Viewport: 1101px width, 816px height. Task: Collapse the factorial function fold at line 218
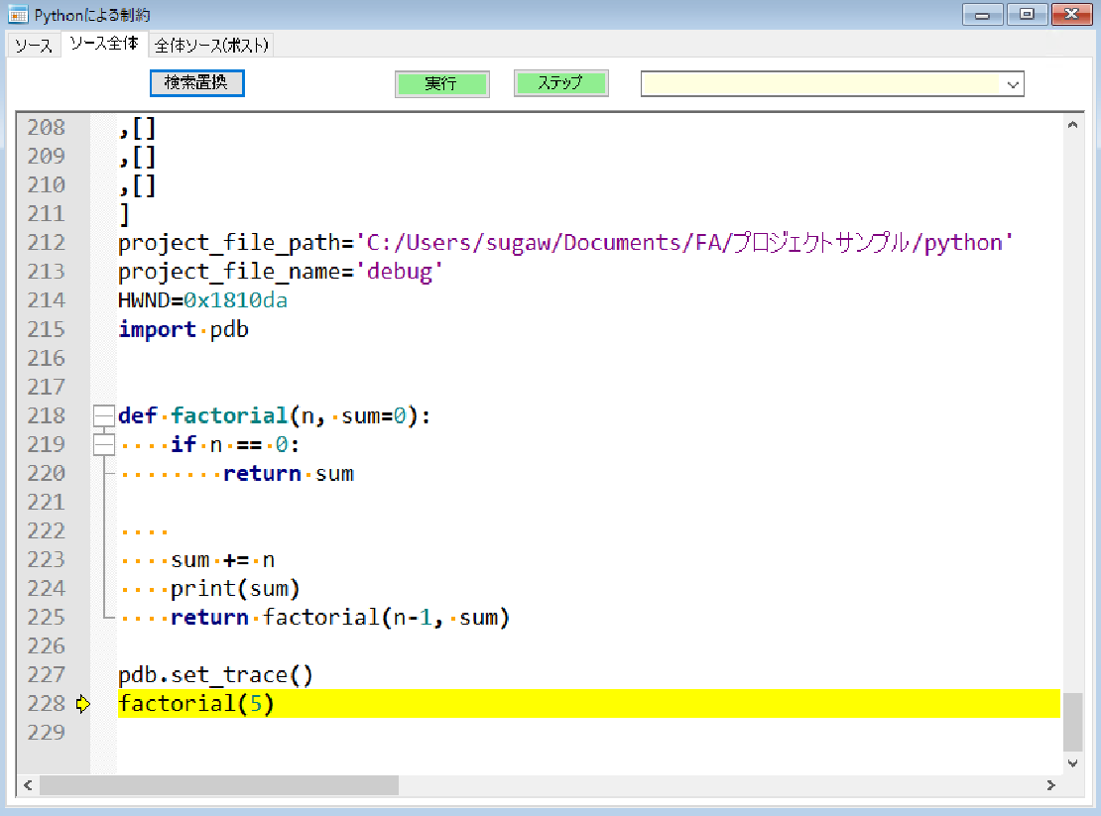pos(103,415)
